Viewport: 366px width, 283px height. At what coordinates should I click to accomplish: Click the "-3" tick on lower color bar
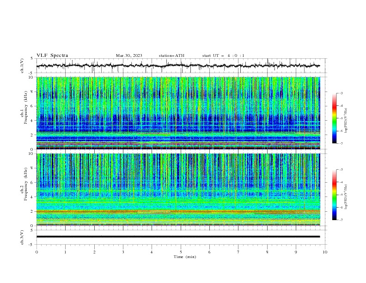(x=341, y=170)
